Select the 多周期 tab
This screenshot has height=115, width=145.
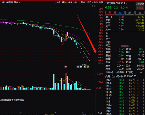click(9, 3)
